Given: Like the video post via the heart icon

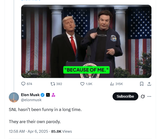Looking at the screenshot, I should (x=82, y=84).
